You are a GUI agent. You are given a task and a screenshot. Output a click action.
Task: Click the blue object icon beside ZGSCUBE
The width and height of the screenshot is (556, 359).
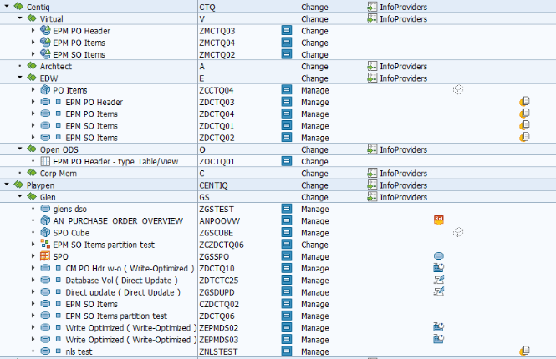[286, 232]
